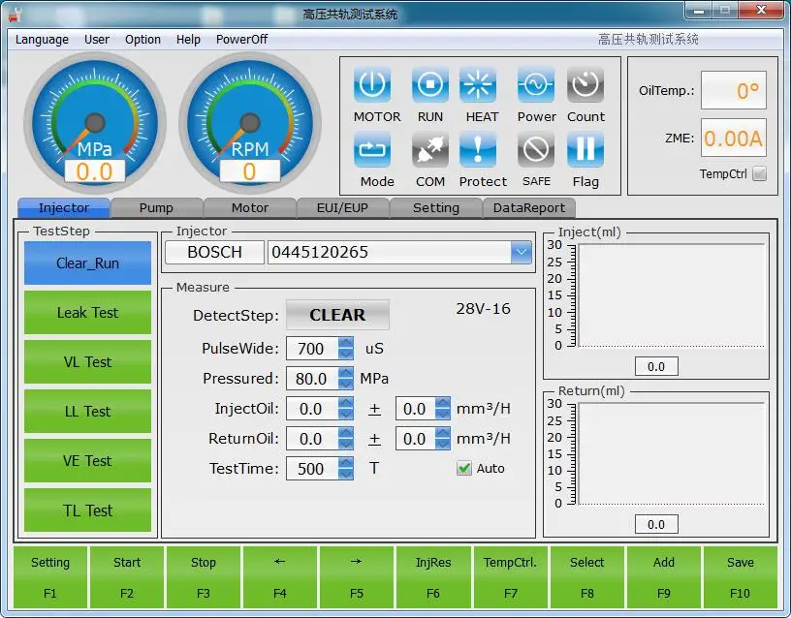Open the injector model dropdown arrow

coord(522,252)
